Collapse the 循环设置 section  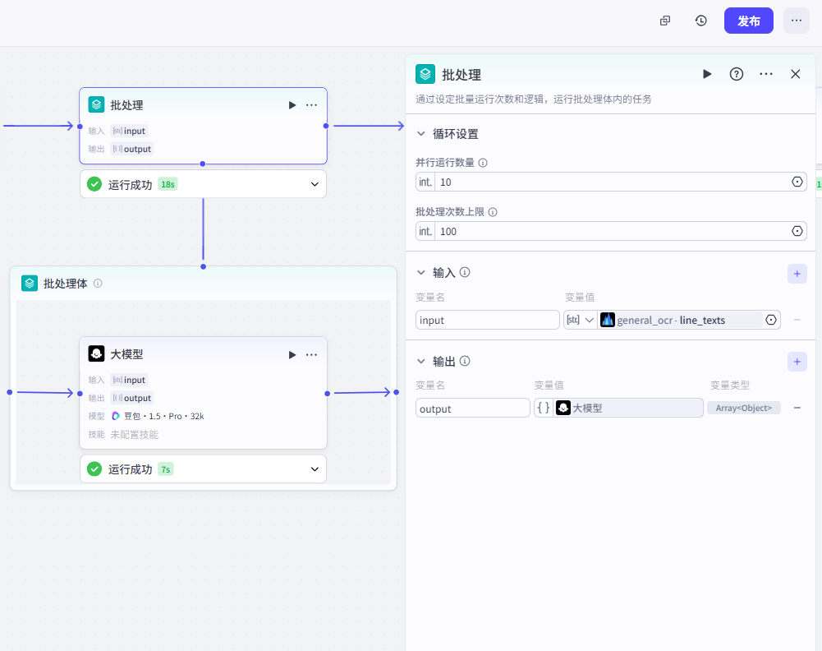point(421,134)
